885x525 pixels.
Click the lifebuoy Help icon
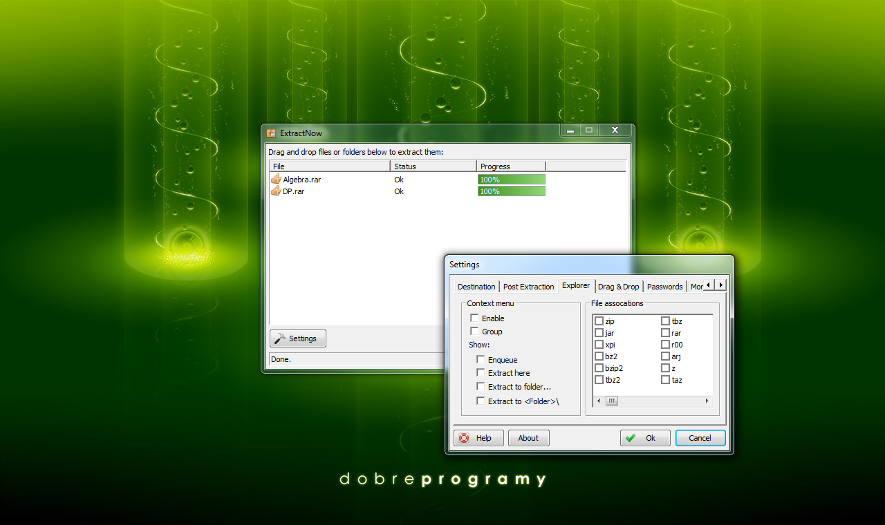click(464, 438)
